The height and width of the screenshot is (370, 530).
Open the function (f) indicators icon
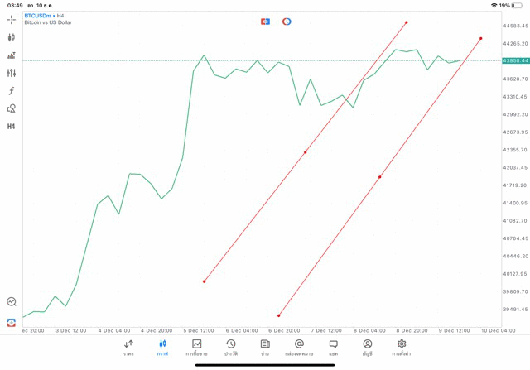[x=12, y=91]
